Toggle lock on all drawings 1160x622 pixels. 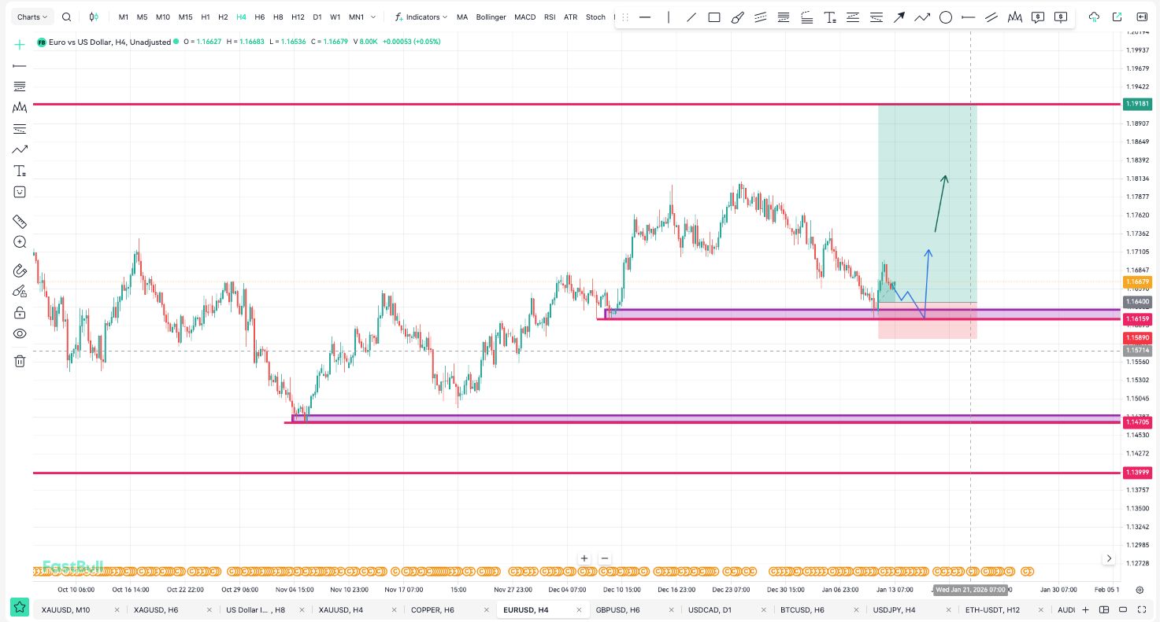point(20,313)
